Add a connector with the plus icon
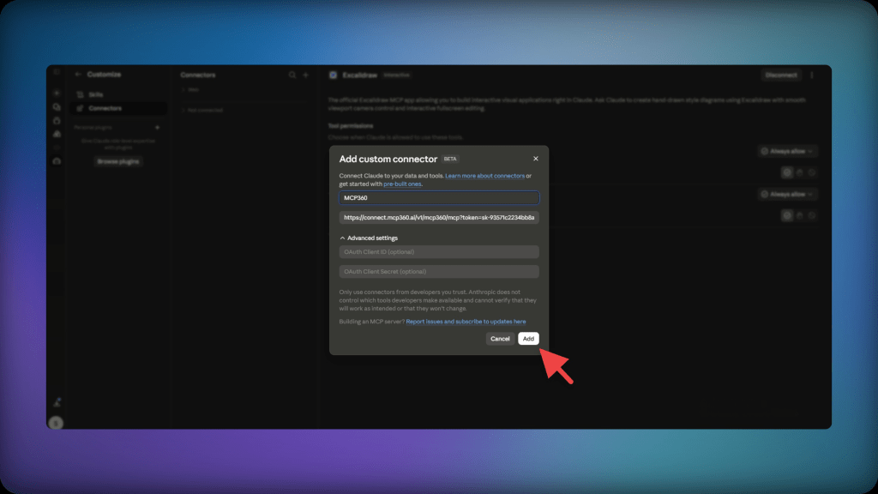878x494 pixels. point(306,75)
